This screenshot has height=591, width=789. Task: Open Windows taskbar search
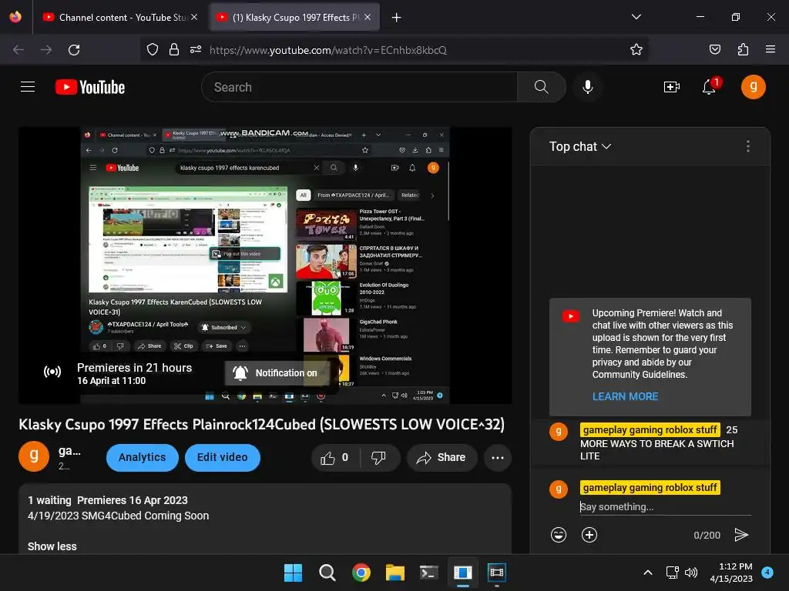coord(327,573)
